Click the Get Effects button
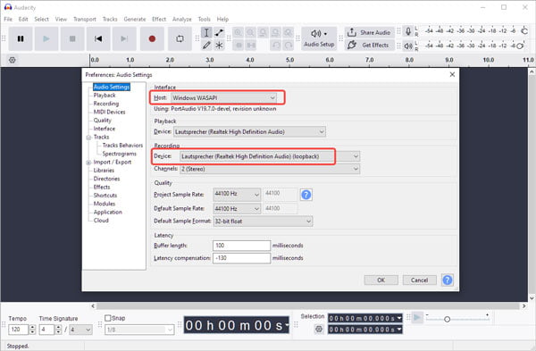Viewport: 536px width, 351px height. pos(370,46)
